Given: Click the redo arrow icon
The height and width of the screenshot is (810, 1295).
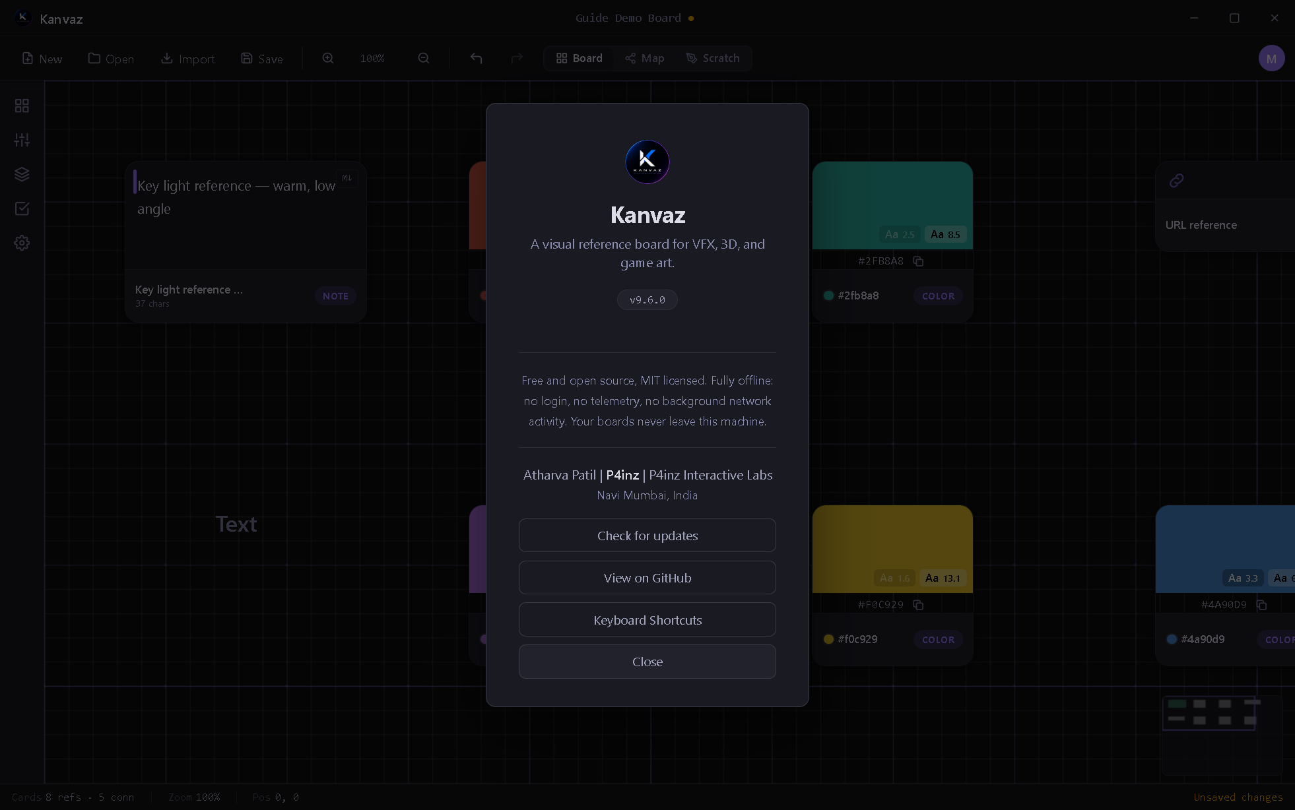Looking at the screenshot, I should [517, 59].
